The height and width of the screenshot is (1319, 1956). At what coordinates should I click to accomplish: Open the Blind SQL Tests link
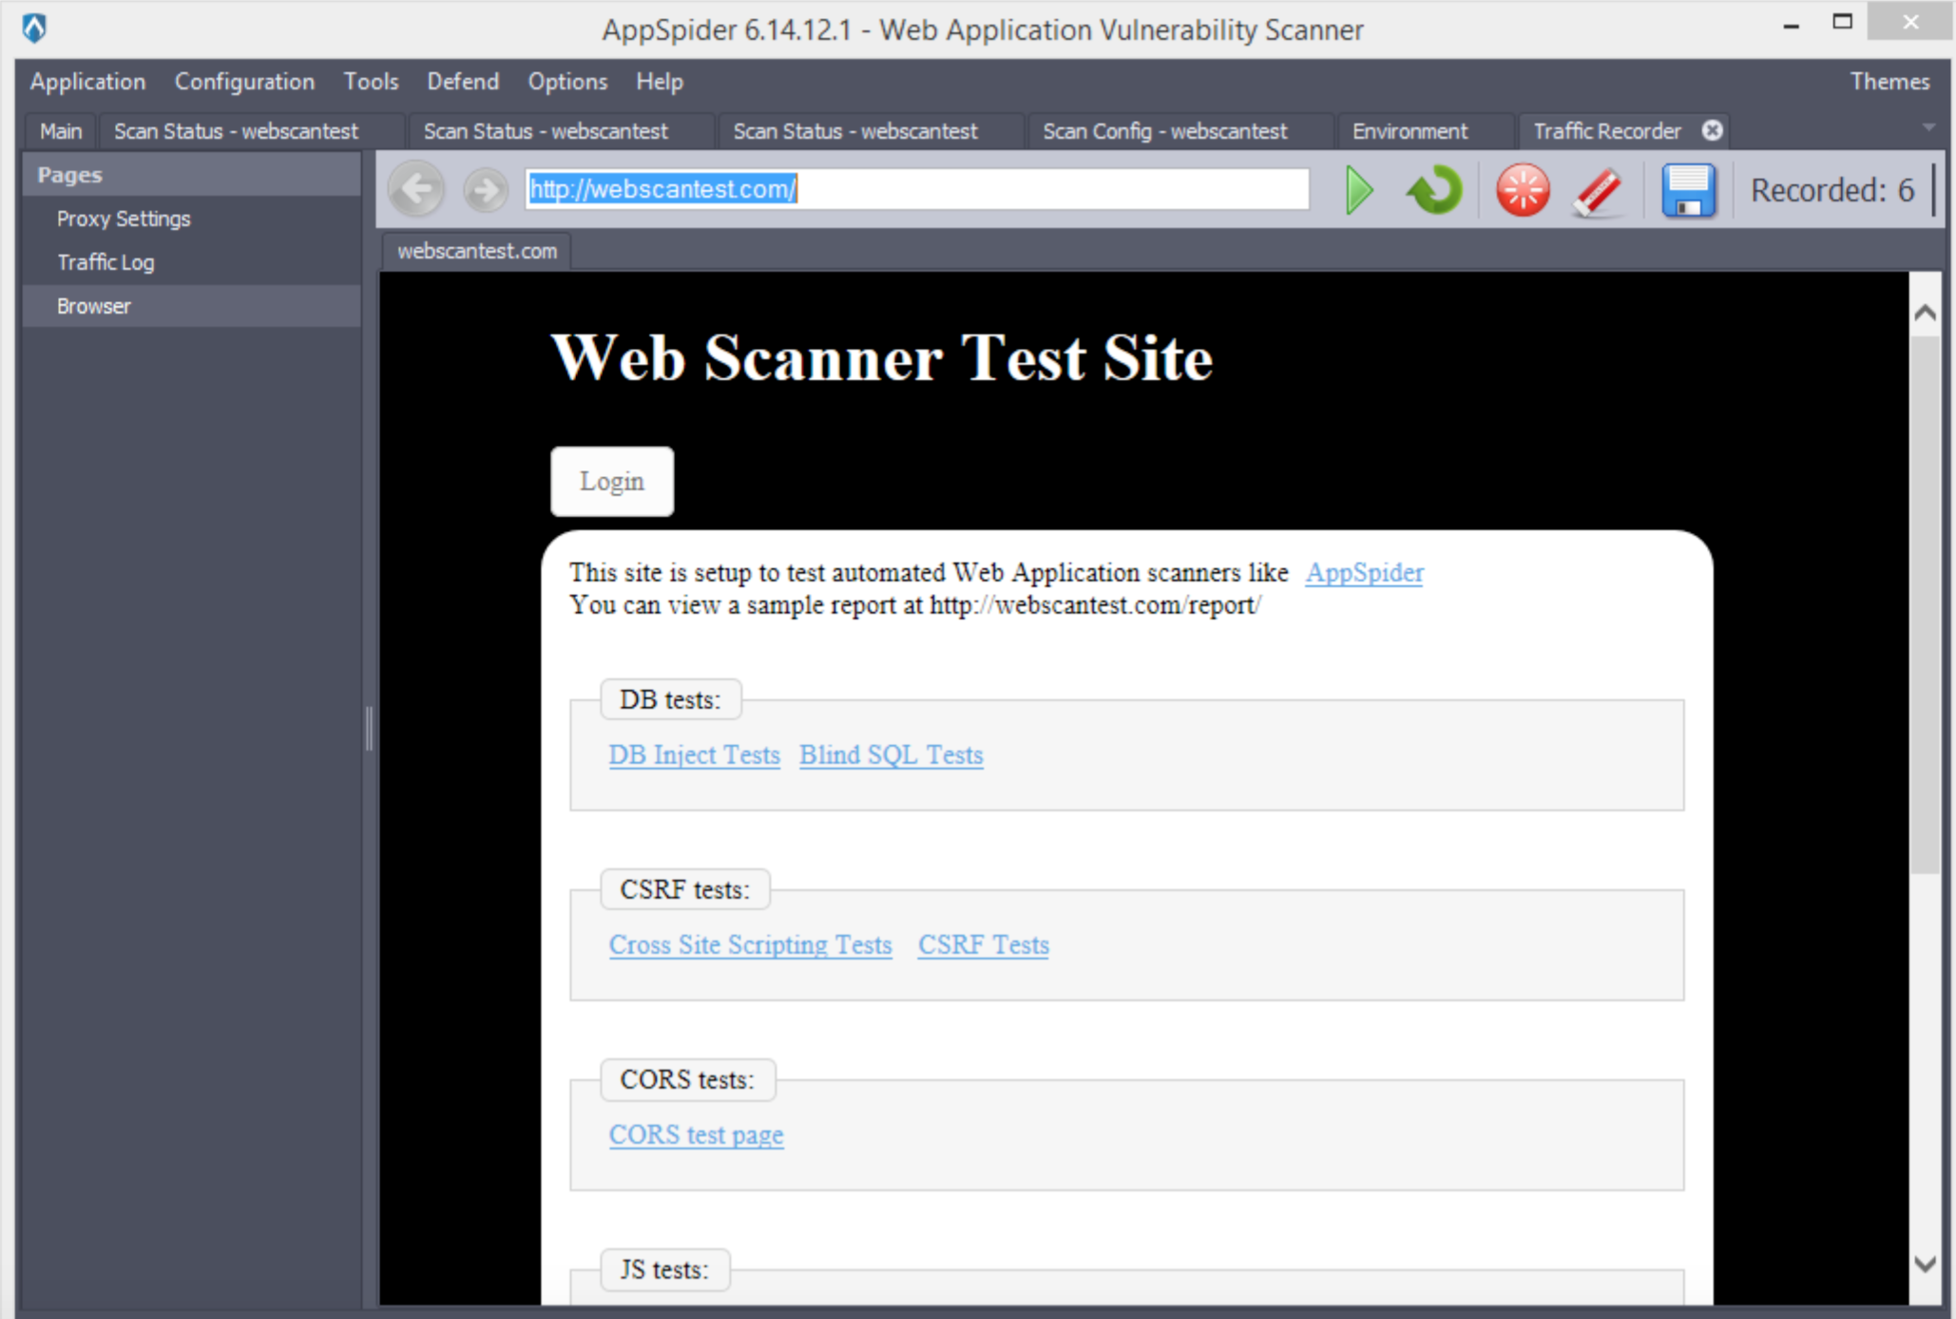[891, 755]
